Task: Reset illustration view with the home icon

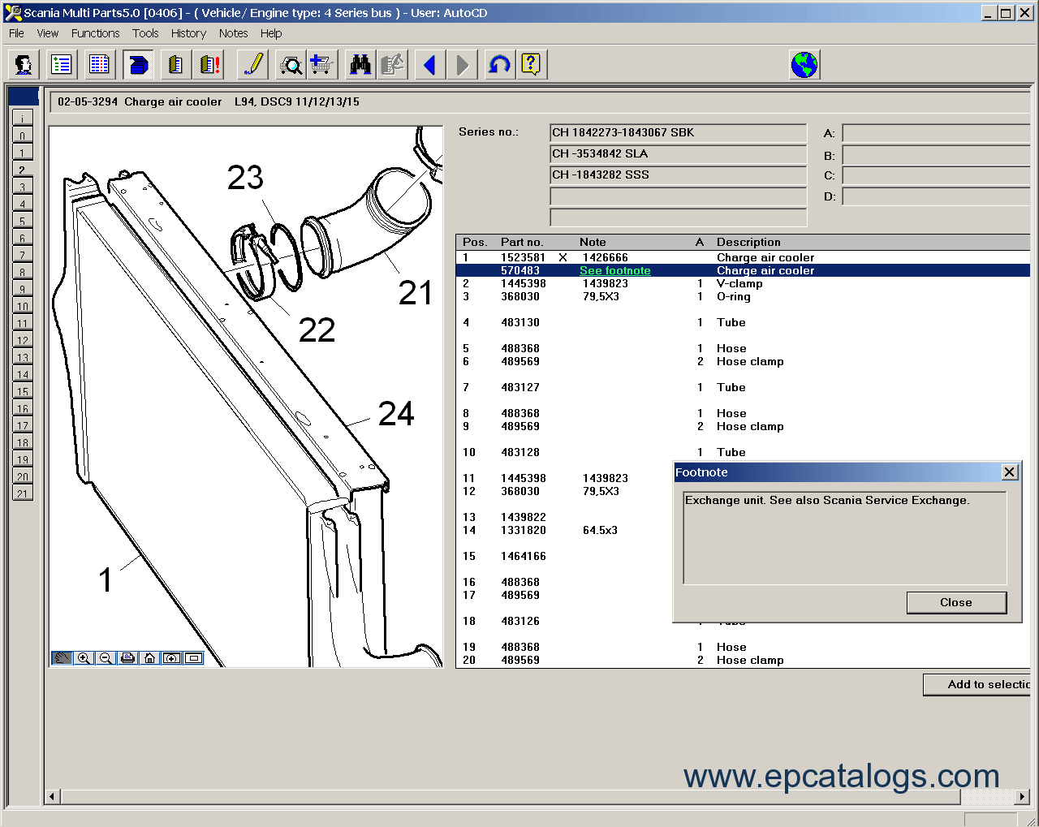Action: (149, 658)
